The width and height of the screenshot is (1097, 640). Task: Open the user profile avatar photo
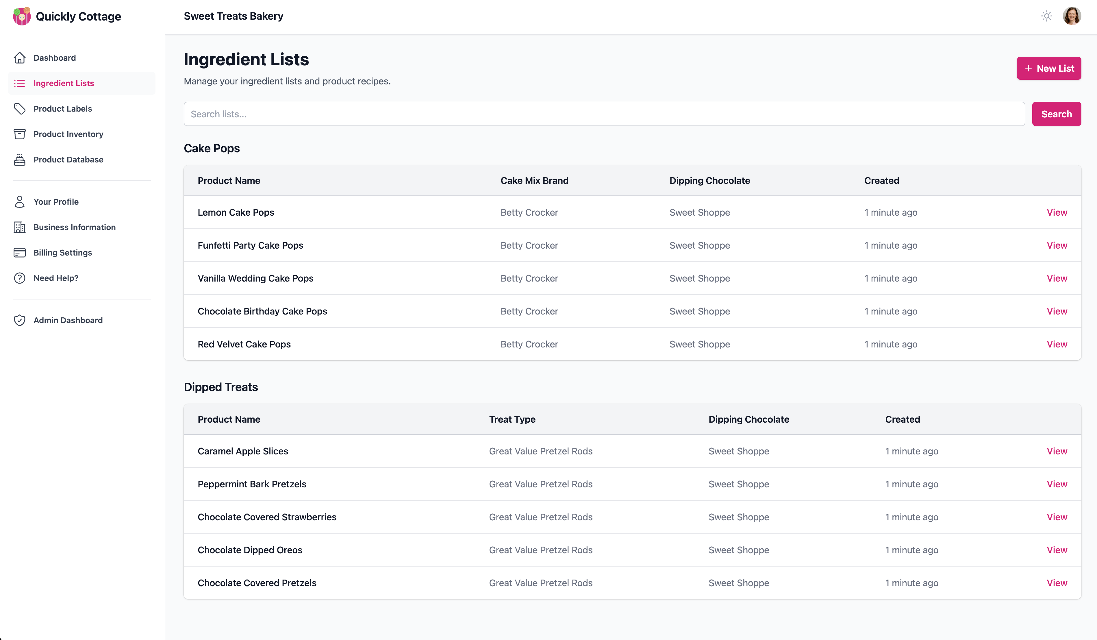tap(1072, 16)
